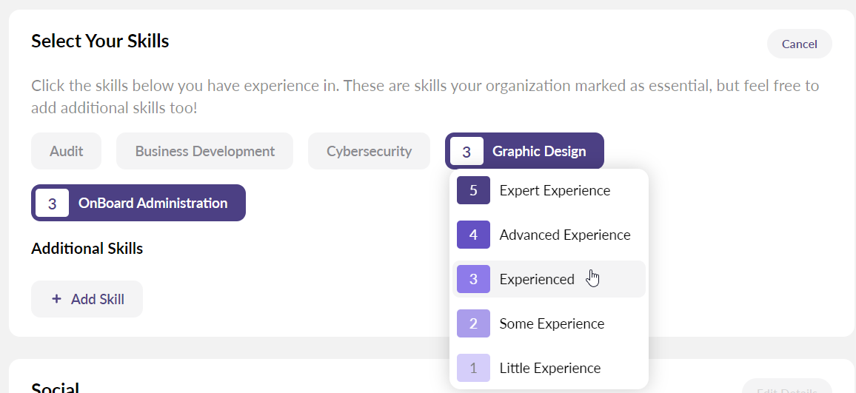The image size is (856, 393).
Task: Click the OnBoard Administration skill label
Action: (153, 203)
